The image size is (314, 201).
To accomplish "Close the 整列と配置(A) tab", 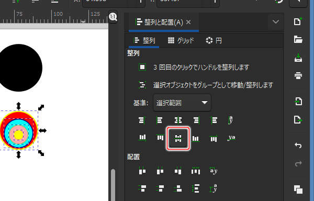I will [x=188, y=22].
